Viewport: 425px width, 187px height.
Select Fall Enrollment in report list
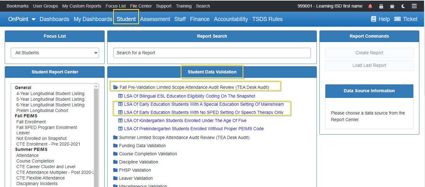[x=31, y=122]
